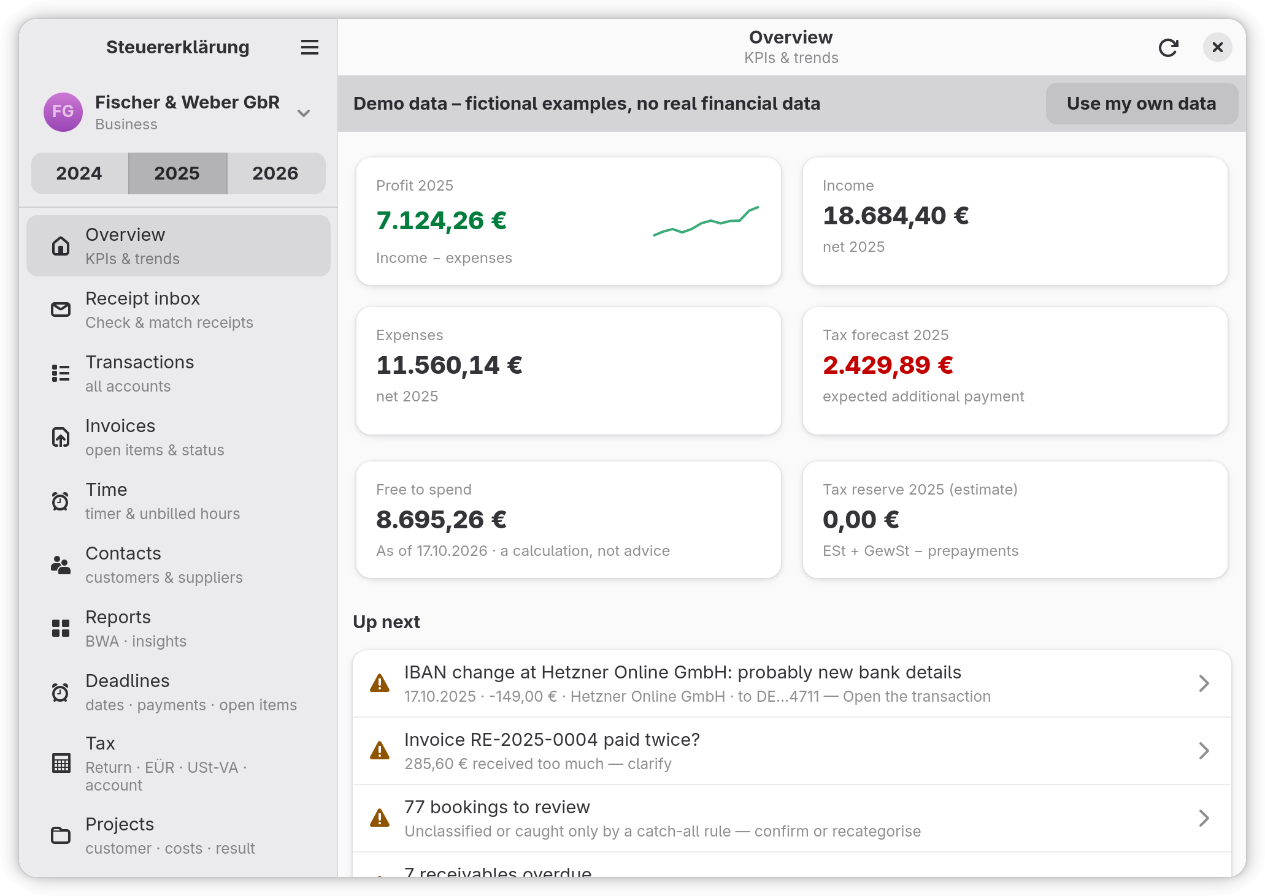Click the profit trend sparkline chart
The image size is (1265, 896).
click(x=706, y=221)
